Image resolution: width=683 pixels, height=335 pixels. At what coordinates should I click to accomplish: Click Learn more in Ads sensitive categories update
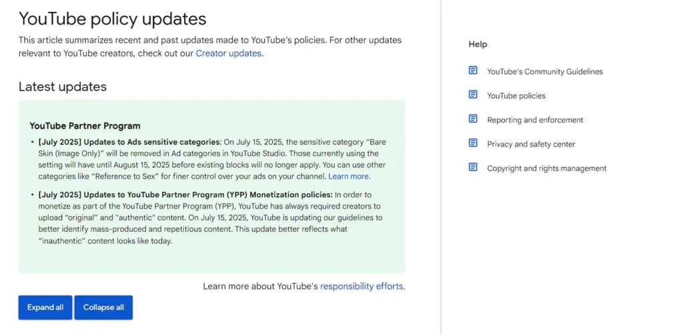coord(348,176)
